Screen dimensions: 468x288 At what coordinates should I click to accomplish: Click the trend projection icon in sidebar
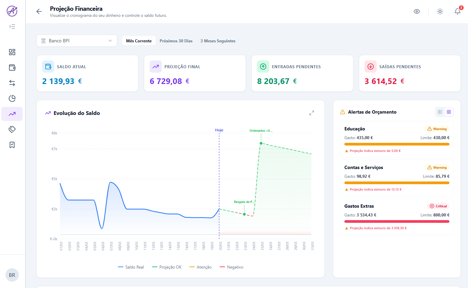(x=12, y=114)
